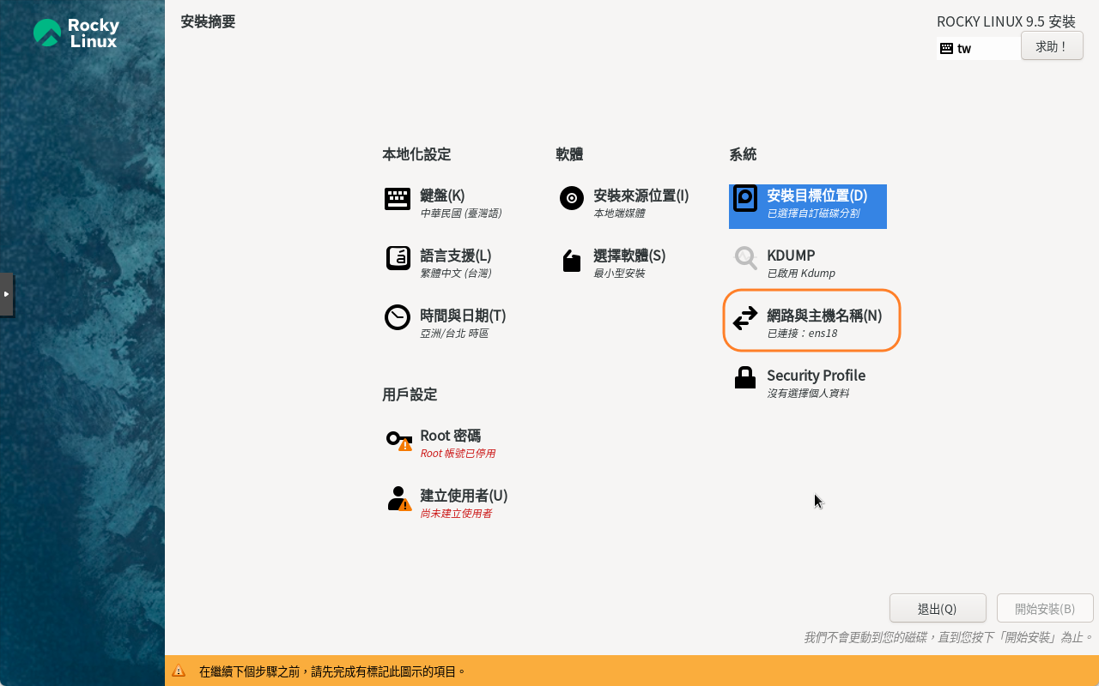
Task: Click the warning triangle in bottom bar
Action: coord(179,671)
